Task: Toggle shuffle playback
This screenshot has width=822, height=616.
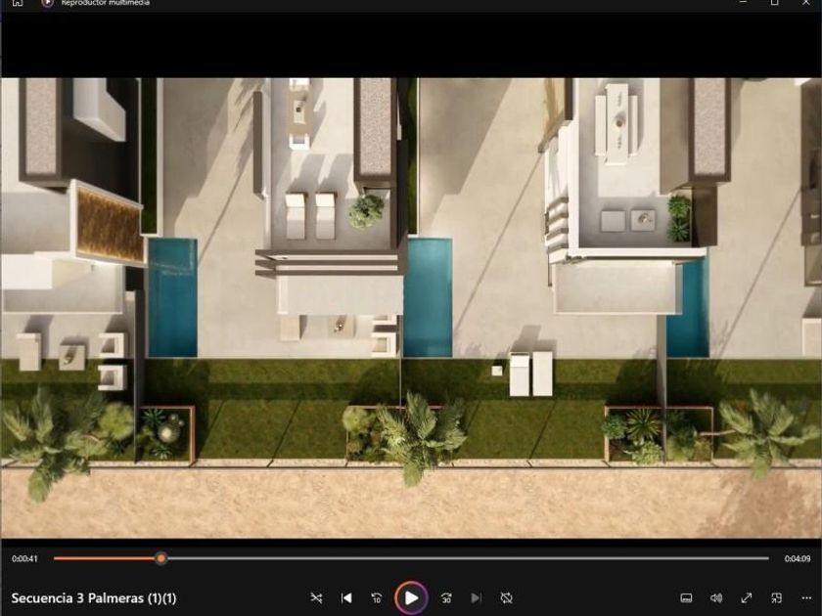Action: pyautogui.click(x=316, y=597)
